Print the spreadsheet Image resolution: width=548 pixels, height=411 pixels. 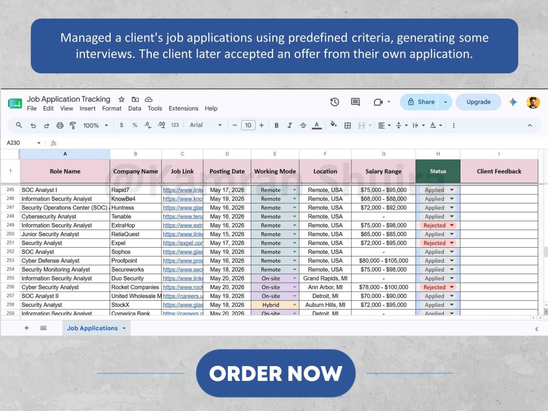point(60,125)
